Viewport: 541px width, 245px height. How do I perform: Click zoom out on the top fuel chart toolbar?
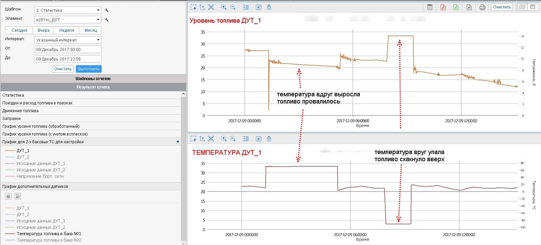click(x=233, y=7)
